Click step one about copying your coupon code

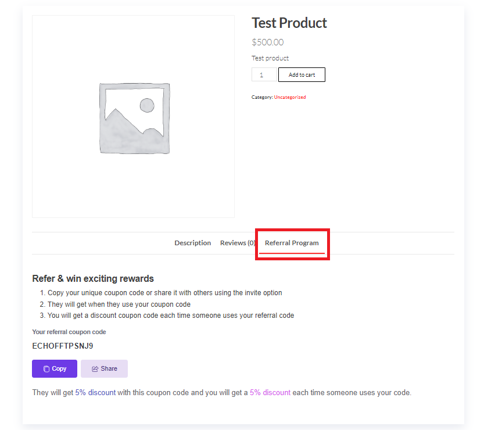pyautogui.click(x=164, y=293)
